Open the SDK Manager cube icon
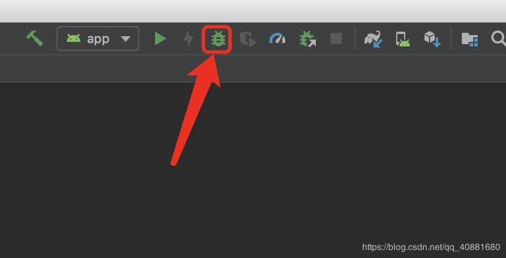This screenshot has width=506, height=258. 432,39
